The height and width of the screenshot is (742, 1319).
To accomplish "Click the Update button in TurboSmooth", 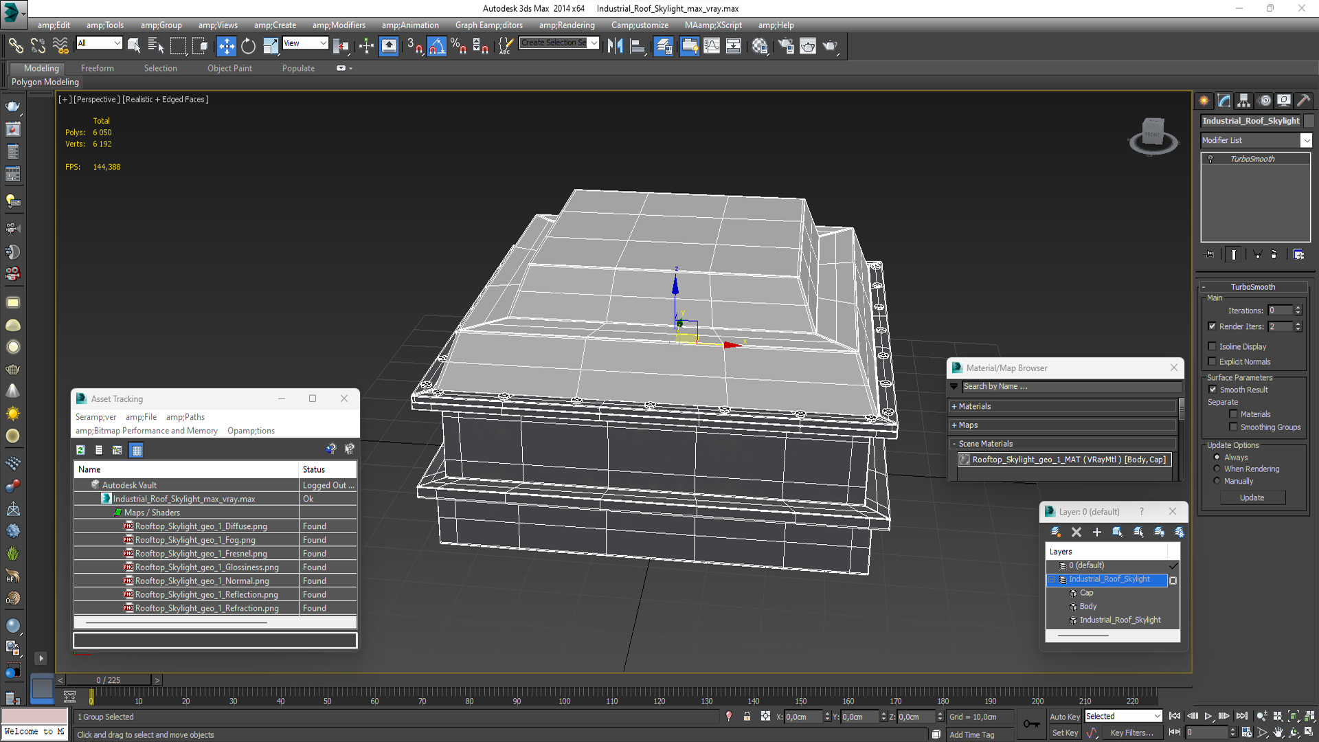I will click(1252, 497).
